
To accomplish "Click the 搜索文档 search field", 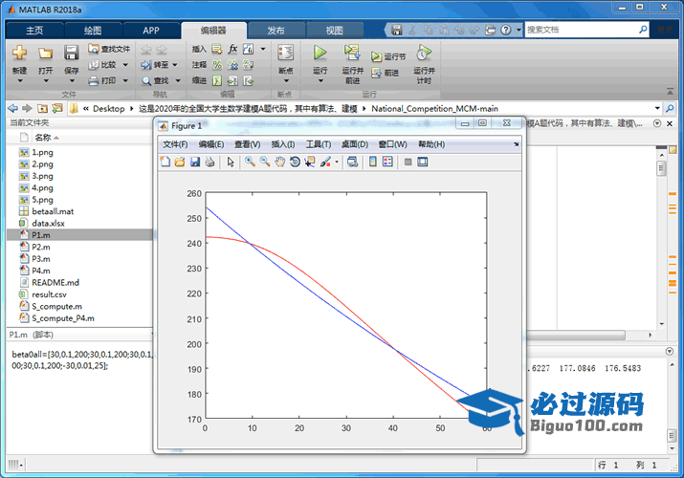I will (x=582, y=30).
